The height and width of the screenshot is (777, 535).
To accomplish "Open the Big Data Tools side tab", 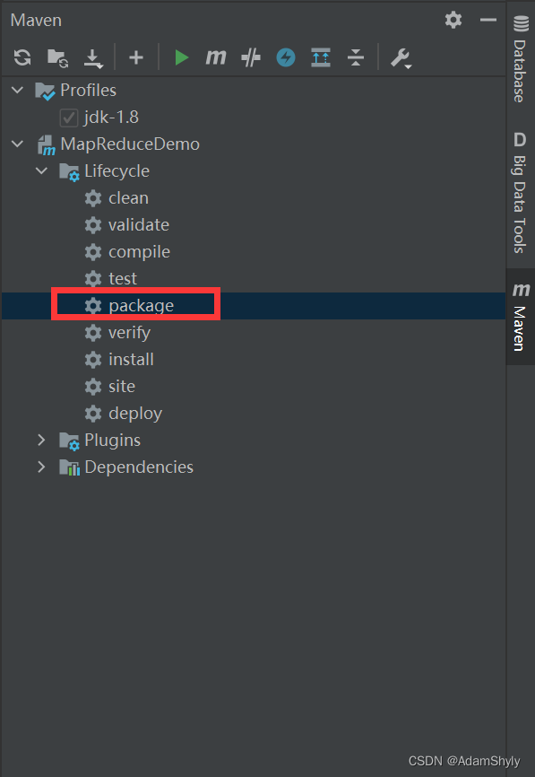I will (x=520, y=193).
